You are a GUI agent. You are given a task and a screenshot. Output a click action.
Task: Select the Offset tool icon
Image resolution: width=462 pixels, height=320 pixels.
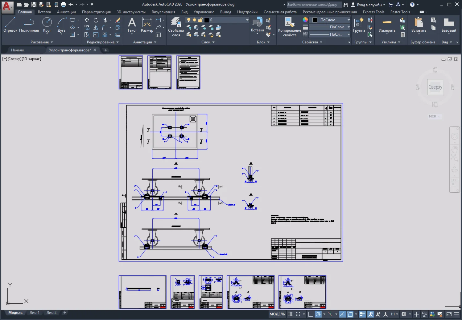118,35
